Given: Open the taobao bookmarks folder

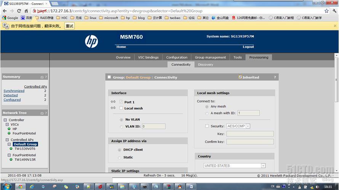Looking at the screenshot, I should pyautogui.click(x=173, y=18).
